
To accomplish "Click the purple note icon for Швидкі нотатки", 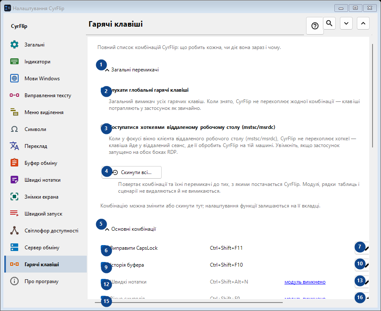I will point(14,180).
